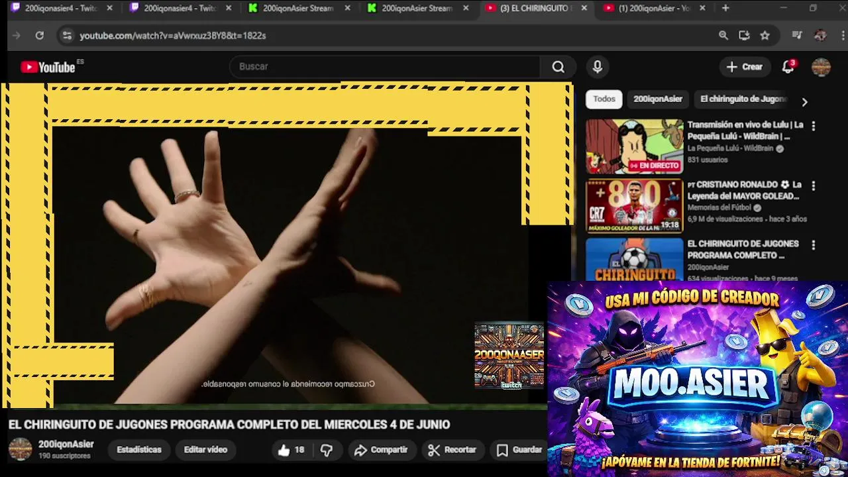This screenshot has width=848, height=477.
Task: Close the (1) 200iqonAsier YouTube tab
Action: tap(702, 8)
